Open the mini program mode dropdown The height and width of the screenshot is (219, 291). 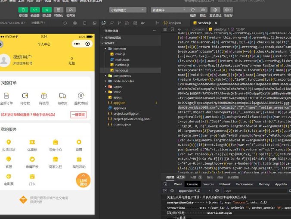(x=127, y=10)
